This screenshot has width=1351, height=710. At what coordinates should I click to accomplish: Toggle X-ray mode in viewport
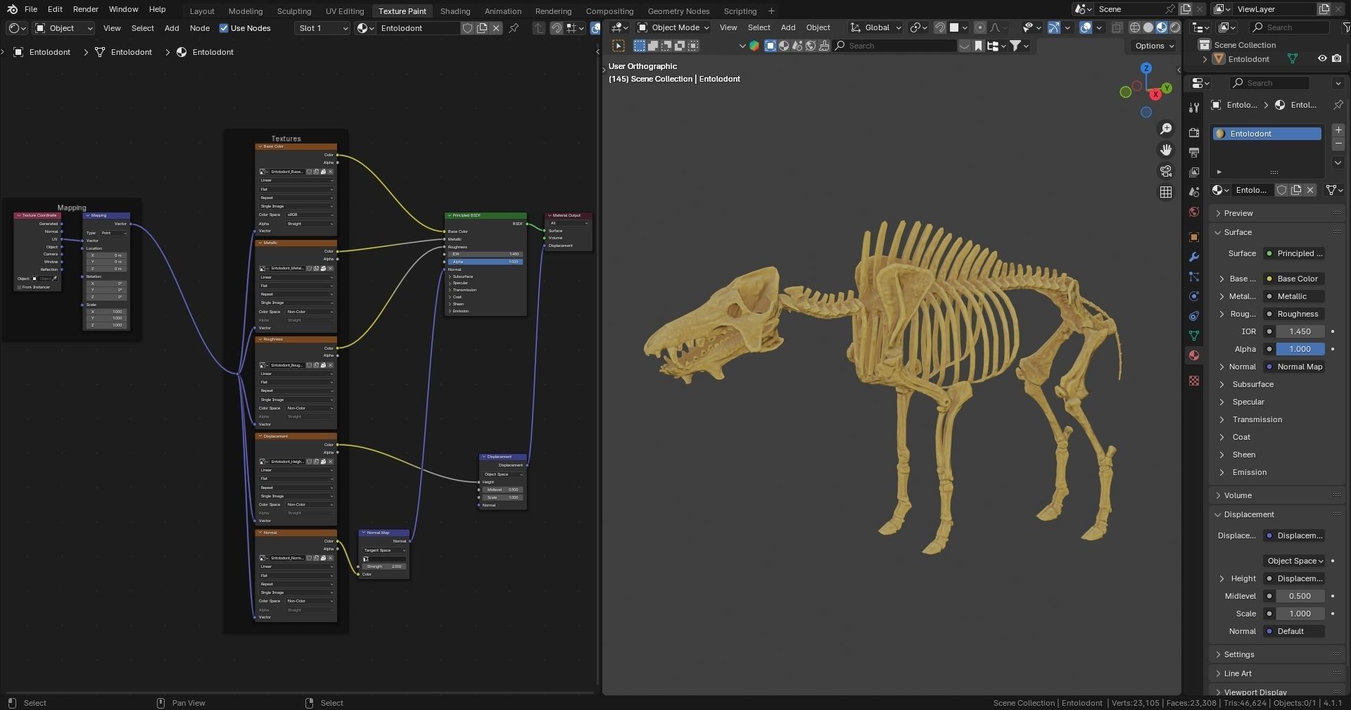click(1117, 27)
